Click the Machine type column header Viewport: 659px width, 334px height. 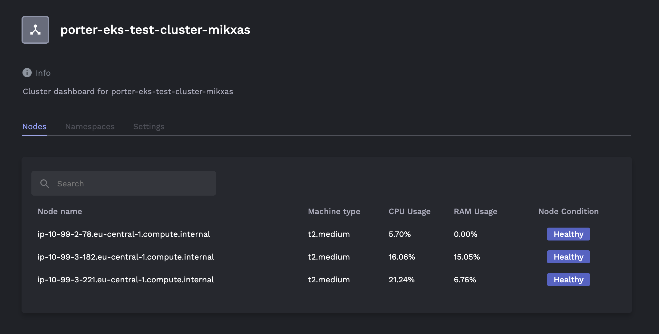click(334, 211)
